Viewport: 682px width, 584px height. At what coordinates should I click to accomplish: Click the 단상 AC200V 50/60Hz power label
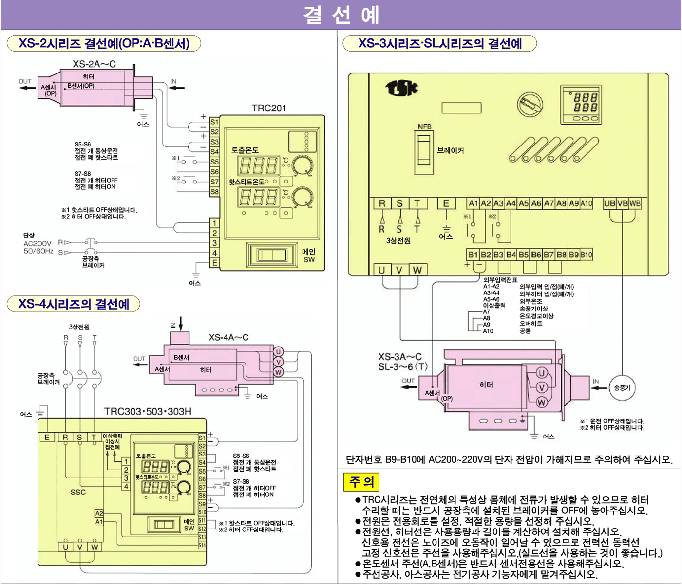coord(38,243)
